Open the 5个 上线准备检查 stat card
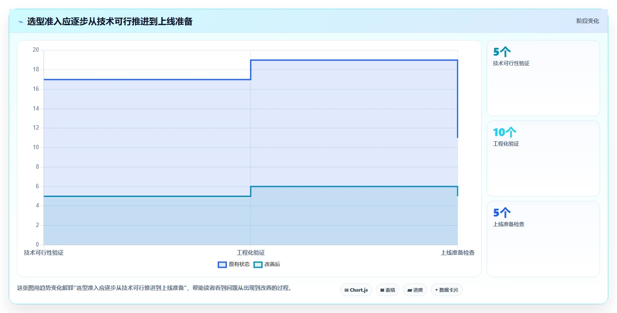This screenshot has width=617, height=313. [x=543, y=239]
